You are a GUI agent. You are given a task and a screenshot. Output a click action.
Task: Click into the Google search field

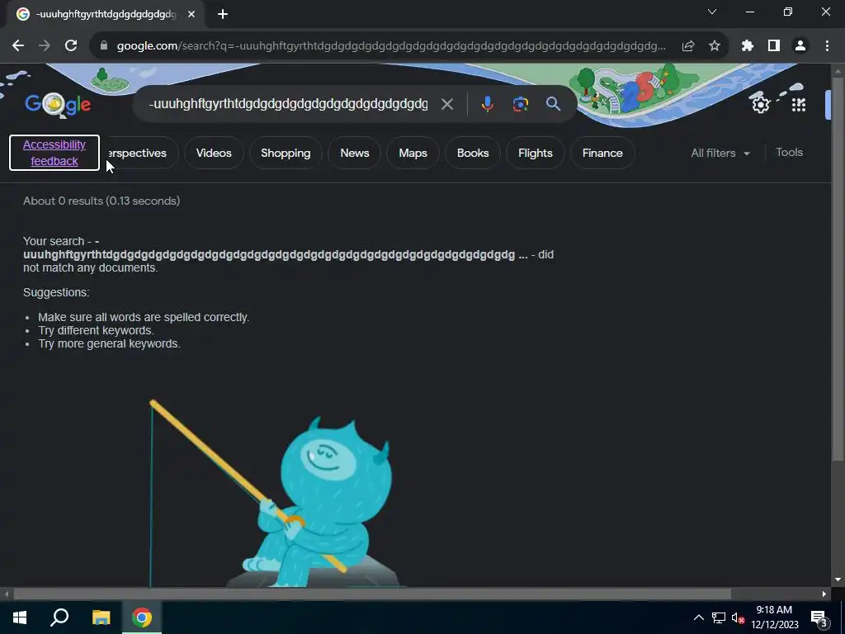pyautogui.click(x=288, y=104)
